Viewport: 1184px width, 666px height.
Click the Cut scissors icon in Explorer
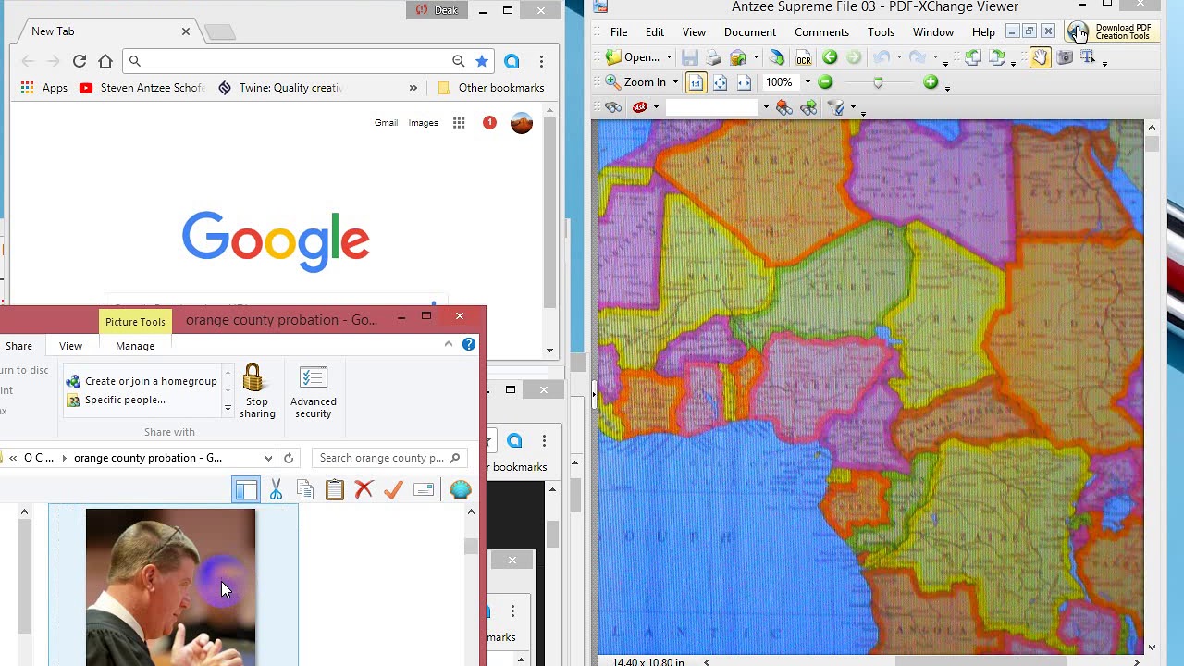(276, 490)
